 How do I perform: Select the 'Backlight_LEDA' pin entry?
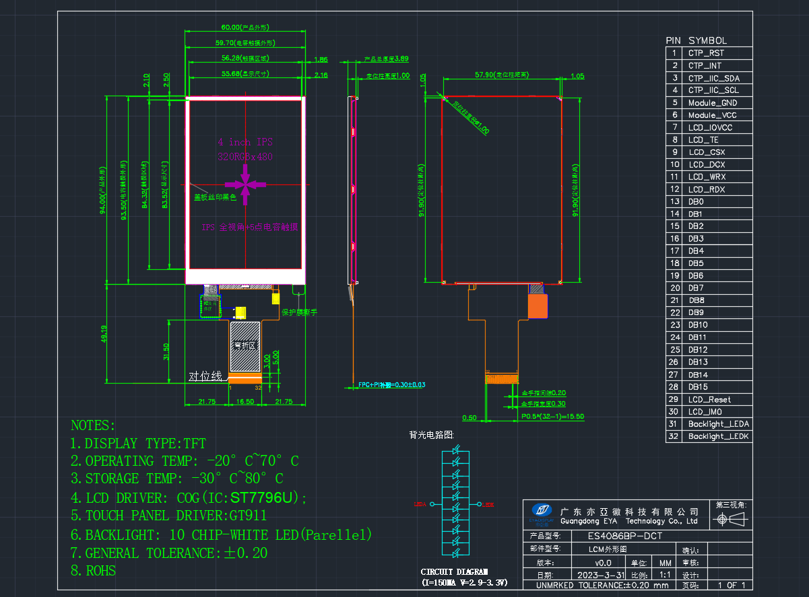pos(719,424)
